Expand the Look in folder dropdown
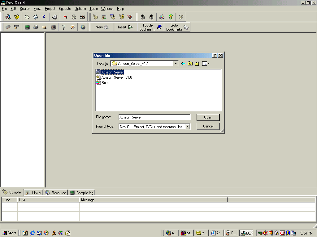The width and height of the screenshot is (317, 237). pos(176,64)
